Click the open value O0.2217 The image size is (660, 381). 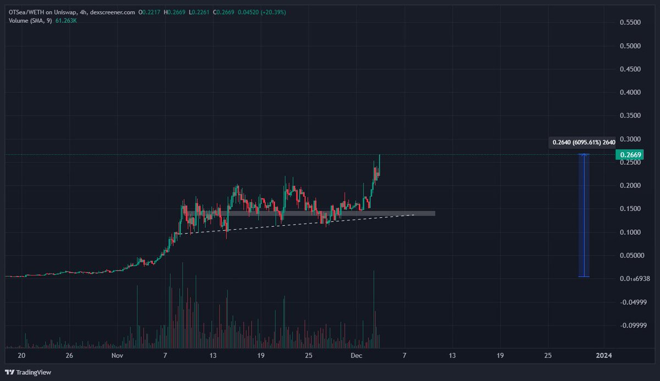click(x=150, y=12)
